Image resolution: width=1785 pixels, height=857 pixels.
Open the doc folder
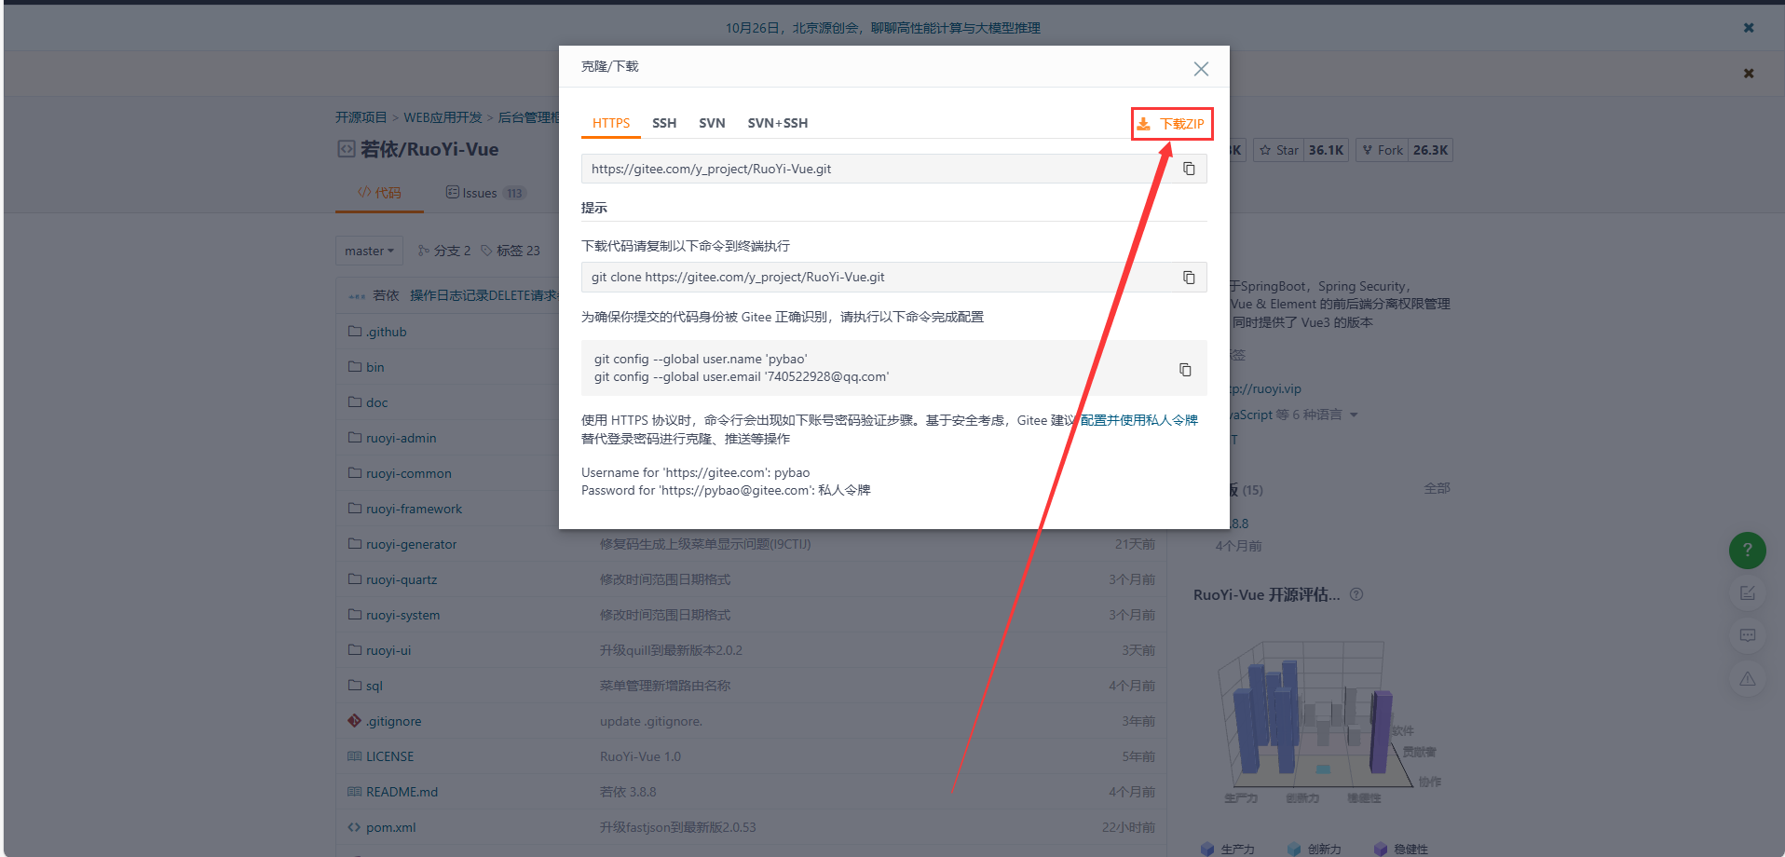pos(376,402)
